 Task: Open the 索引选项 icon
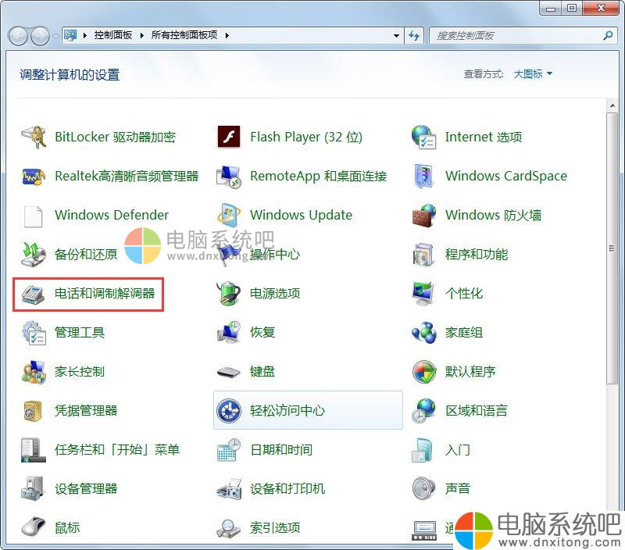tap(229, 528)
